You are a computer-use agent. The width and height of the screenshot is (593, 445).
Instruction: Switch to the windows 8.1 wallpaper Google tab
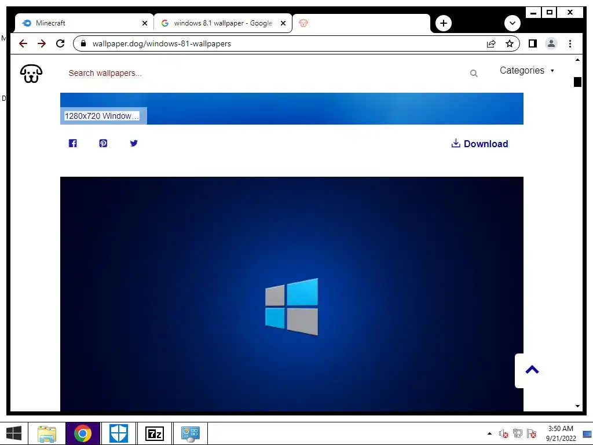pyautogui.click(x=222, y=23)
